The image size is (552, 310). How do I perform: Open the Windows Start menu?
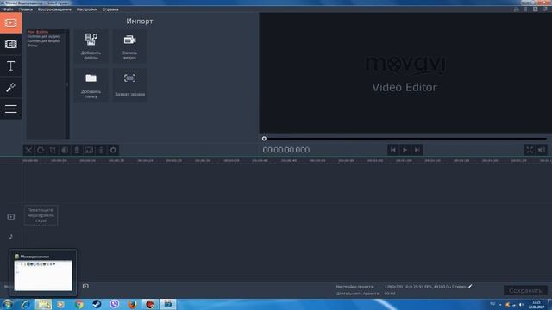8,304
